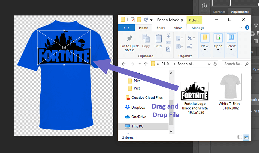Open the Recent locations dropdown arrow

point(140,64)
